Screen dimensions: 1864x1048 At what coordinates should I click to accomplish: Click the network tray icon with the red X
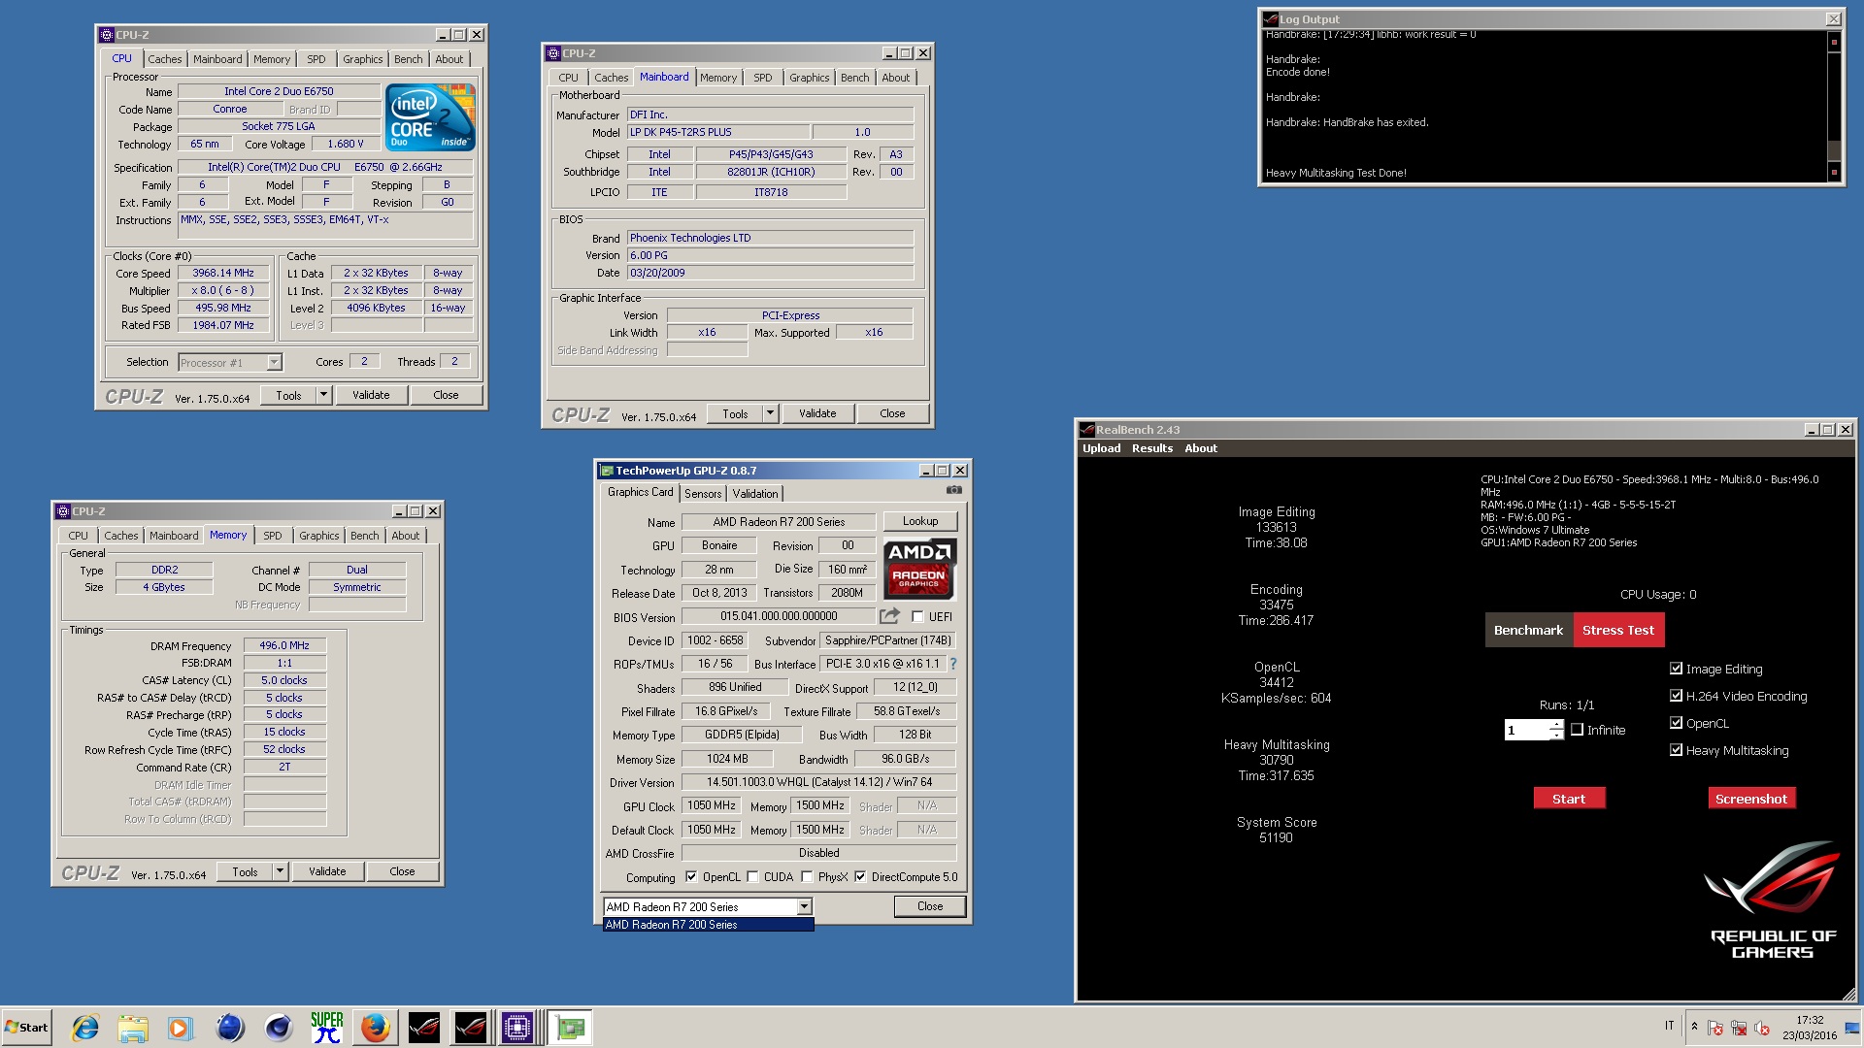click(x=1739, y=1028)
